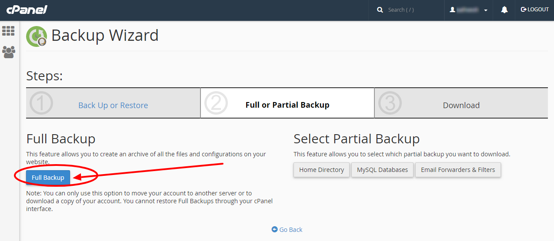The height and width of the screenshot is (241, 554).
Task: Click the Backup Wizard page icon
Action: coord(37,36)
